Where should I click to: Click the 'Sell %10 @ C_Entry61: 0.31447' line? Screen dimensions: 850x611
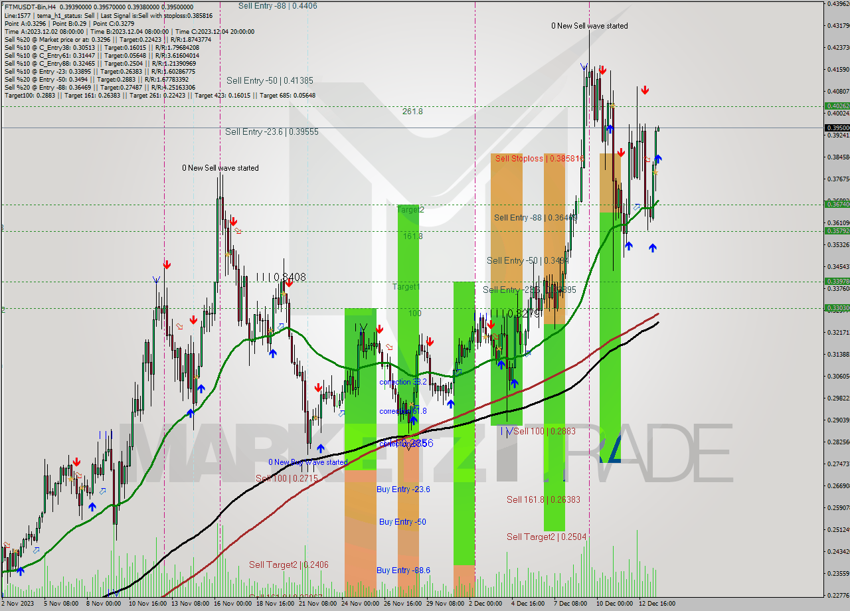pyautogui.click(x=102, y=55)
